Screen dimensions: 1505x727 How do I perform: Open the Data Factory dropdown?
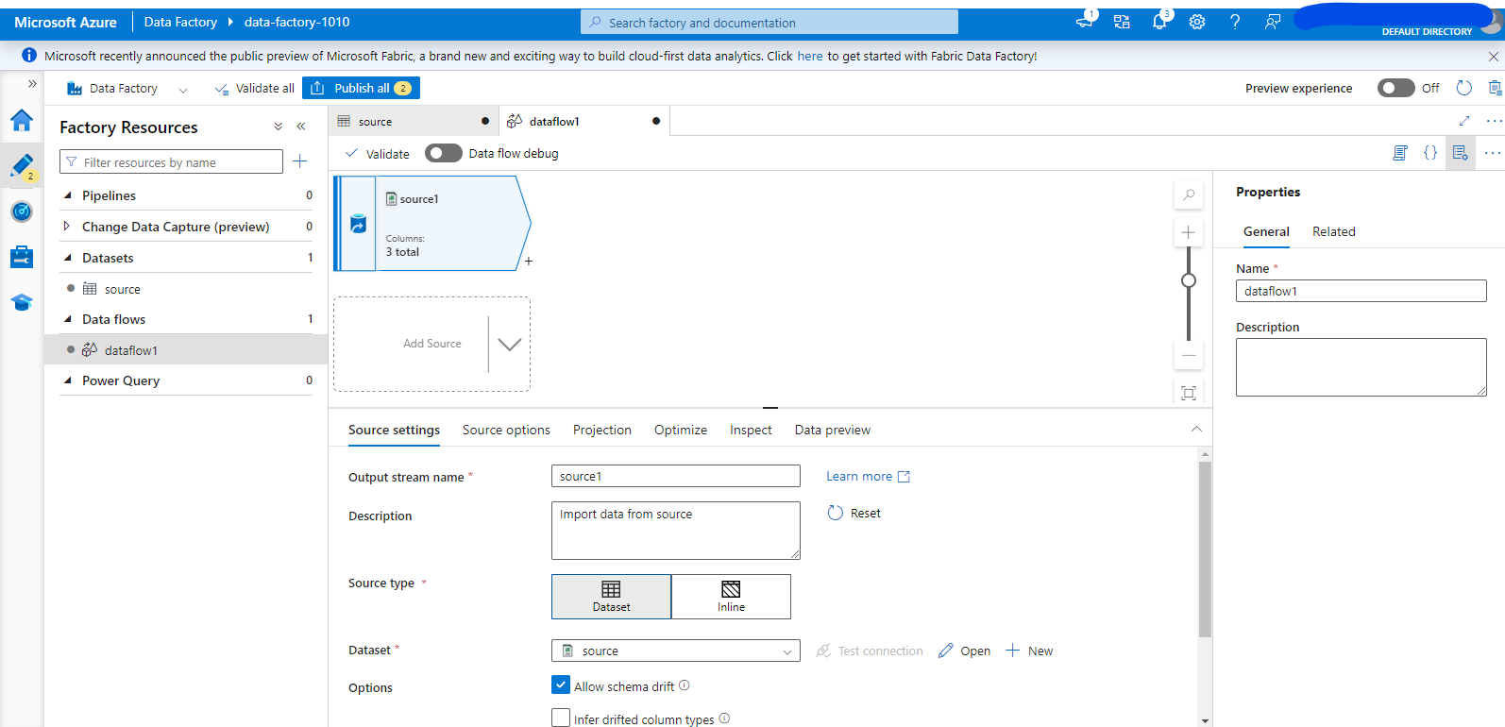tap(127, 88)
